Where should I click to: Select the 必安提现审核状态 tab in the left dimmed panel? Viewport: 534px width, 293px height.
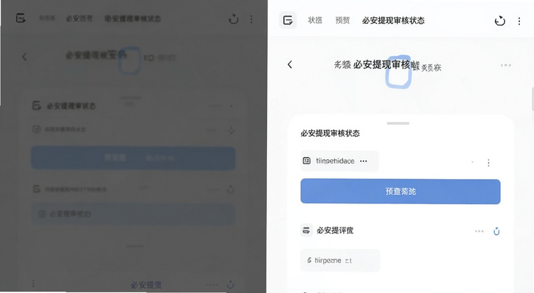[132, 19]
